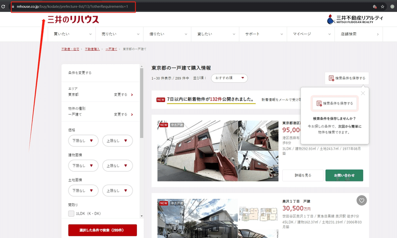Click 検索条件を保存する above the results
Screen dimensions: 397x238
pos(347,78)
